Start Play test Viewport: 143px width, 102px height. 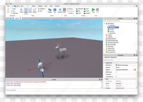[x=93, y=10]
